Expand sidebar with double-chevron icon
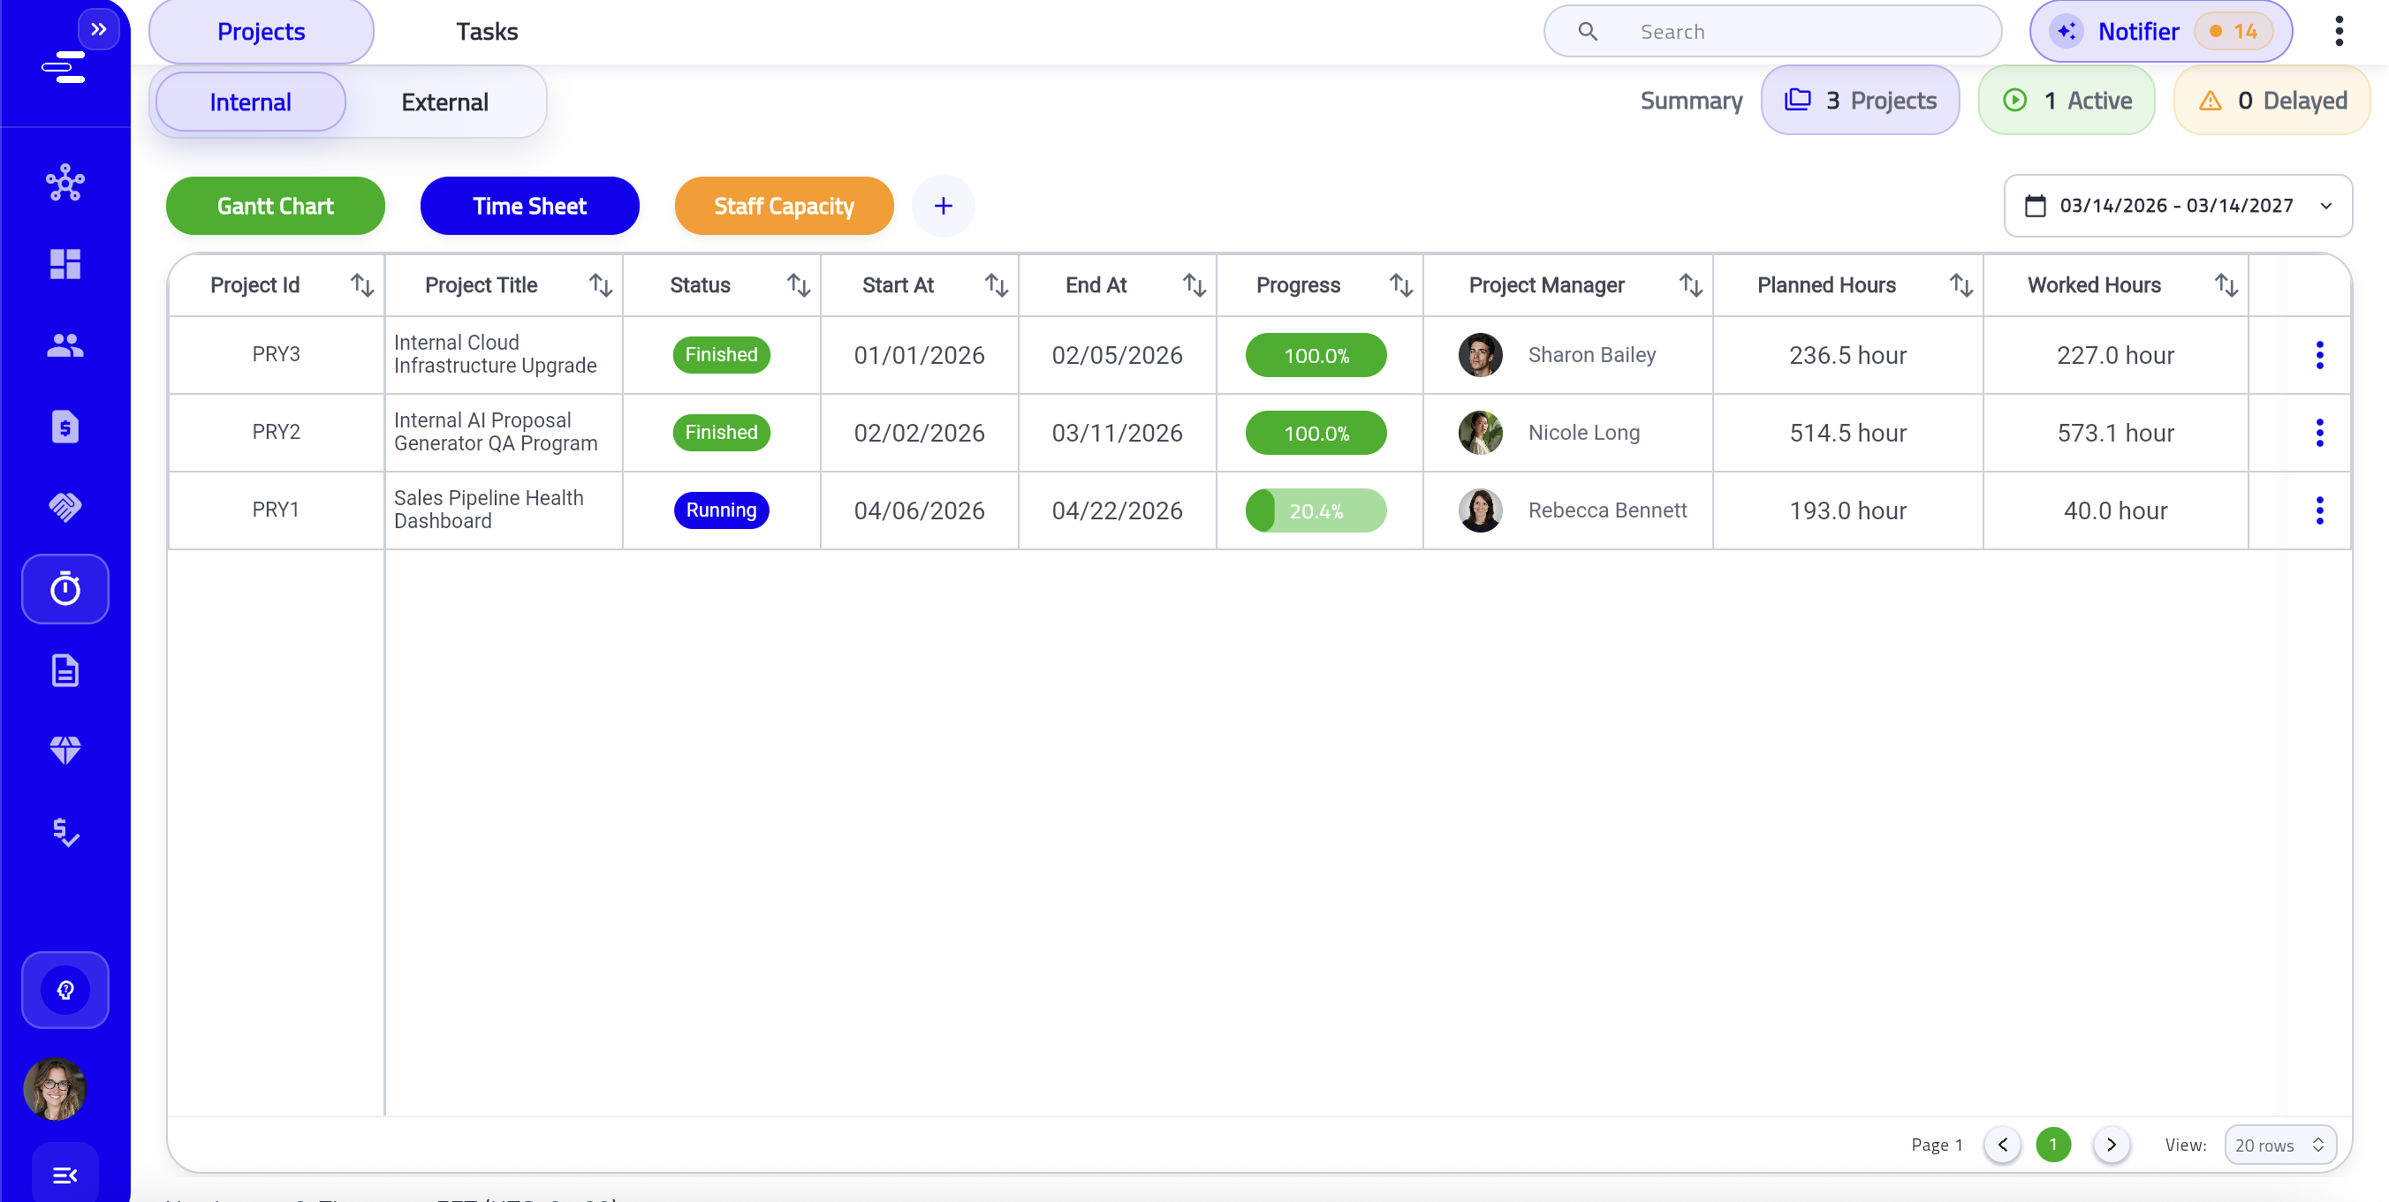This screenshot has height=1202, width=2389. click(98, 30)
